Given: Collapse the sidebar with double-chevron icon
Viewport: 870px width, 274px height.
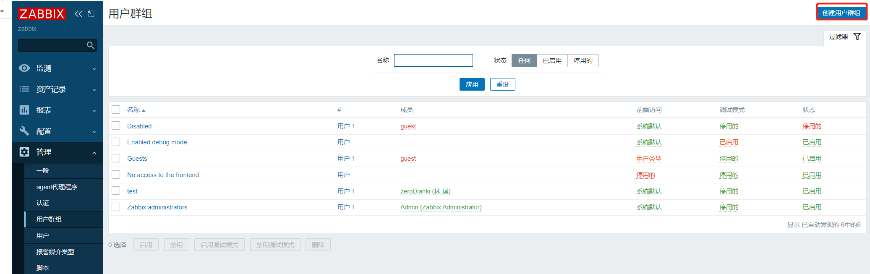Looking at the screenshot, I should 78,14.
